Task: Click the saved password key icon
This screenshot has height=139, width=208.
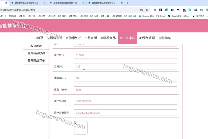Action: (x=141, y=10)
